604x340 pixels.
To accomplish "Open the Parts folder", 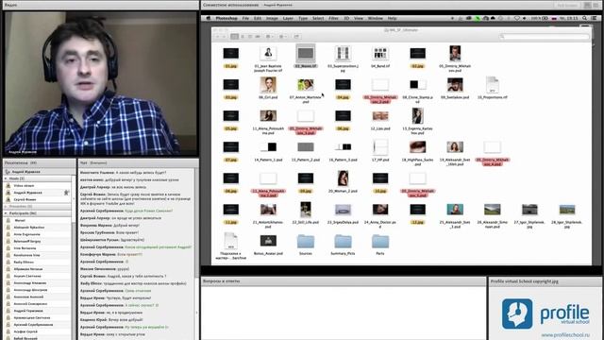I will [380, 245].
